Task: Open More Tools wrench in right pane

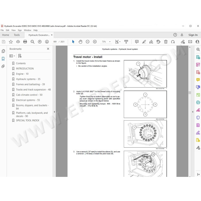Action: click(198, 148)
